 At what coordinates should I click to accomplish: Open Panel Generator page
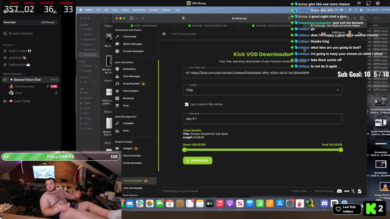(x=132, y=156)
